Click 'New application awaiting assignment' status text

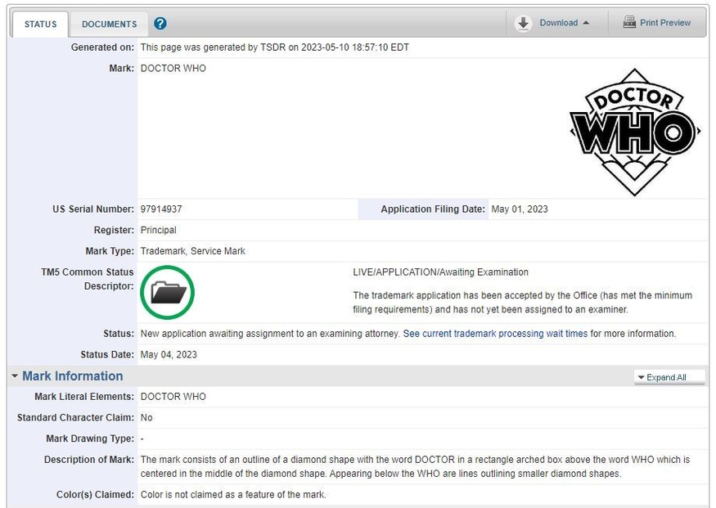pos(270,334)
